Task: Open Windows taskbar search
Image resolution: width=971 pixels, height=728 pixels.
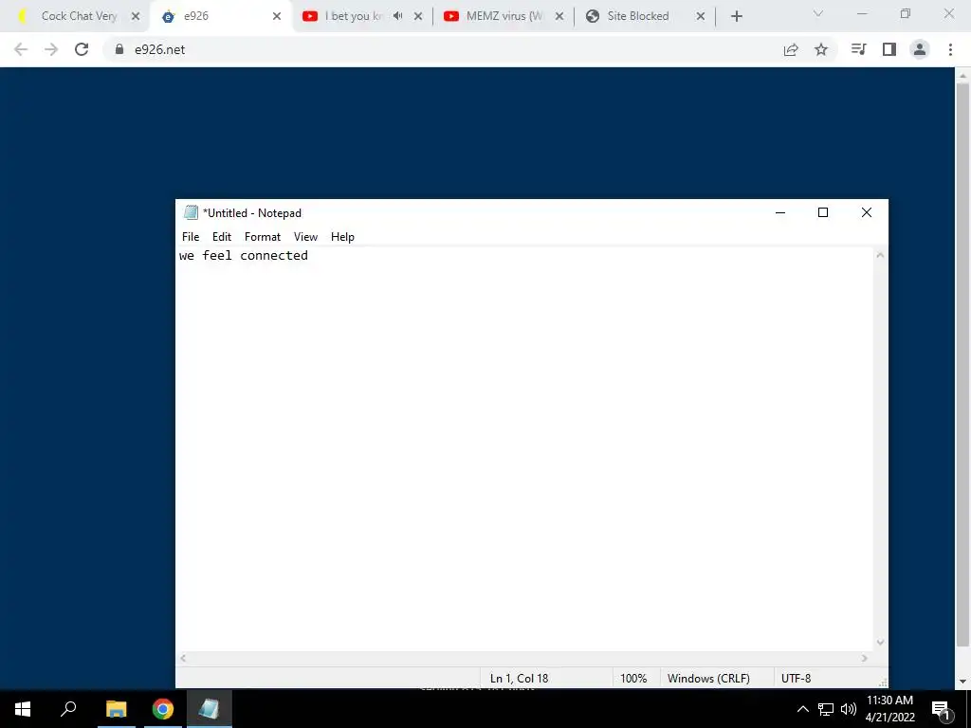Action: tap(68, 709)
